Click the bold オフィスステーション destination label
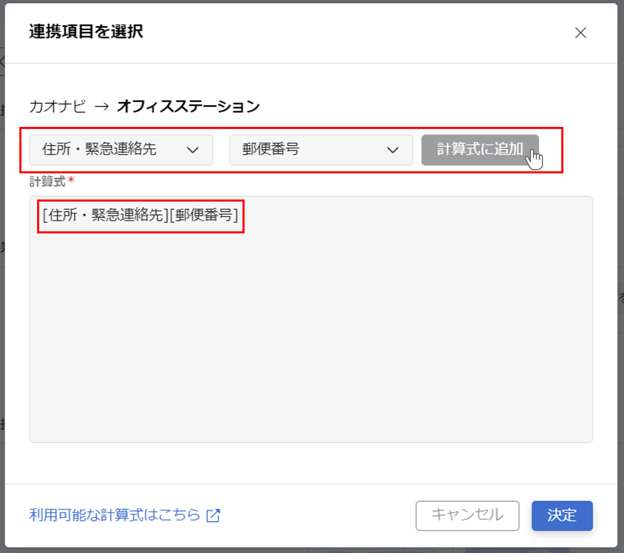624x553 pixels. (x=188, y=107)
